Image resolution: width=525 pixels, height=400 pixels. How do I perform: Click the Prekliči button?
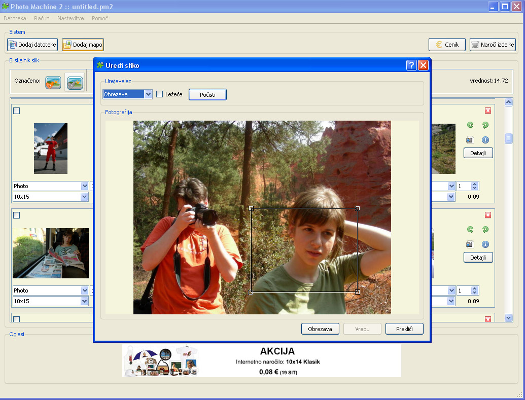coord(404,329)
